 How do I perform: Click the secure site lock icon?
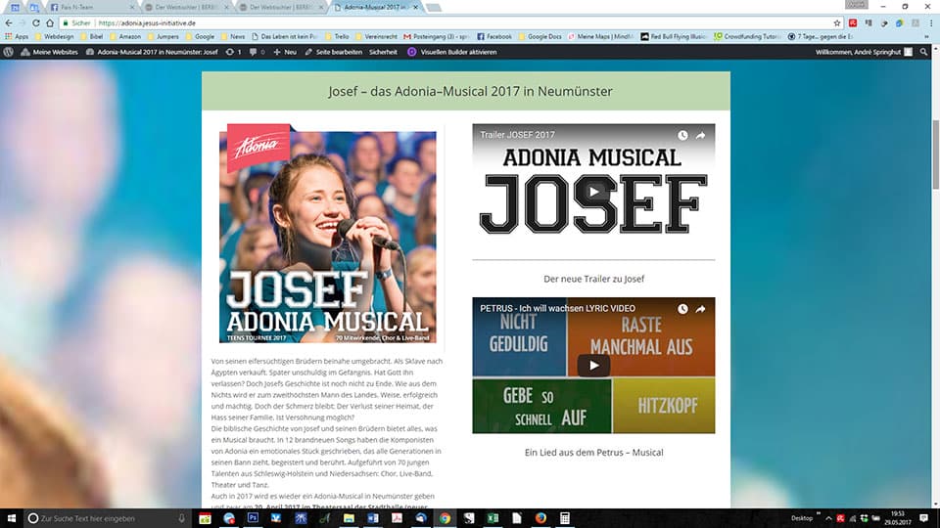66,22
